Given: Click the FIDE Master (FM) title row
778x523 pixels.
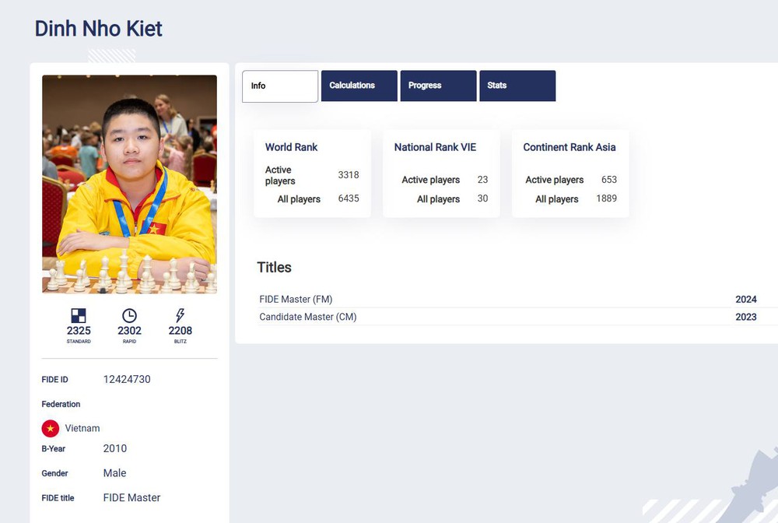Looking at the screenshot, I should pyautogui.click(x=507, y=299).
